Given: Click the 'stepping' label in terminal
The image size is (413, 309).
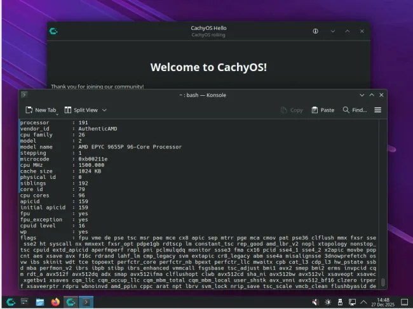Looking at the screenshot, I should tap(33, 153).
